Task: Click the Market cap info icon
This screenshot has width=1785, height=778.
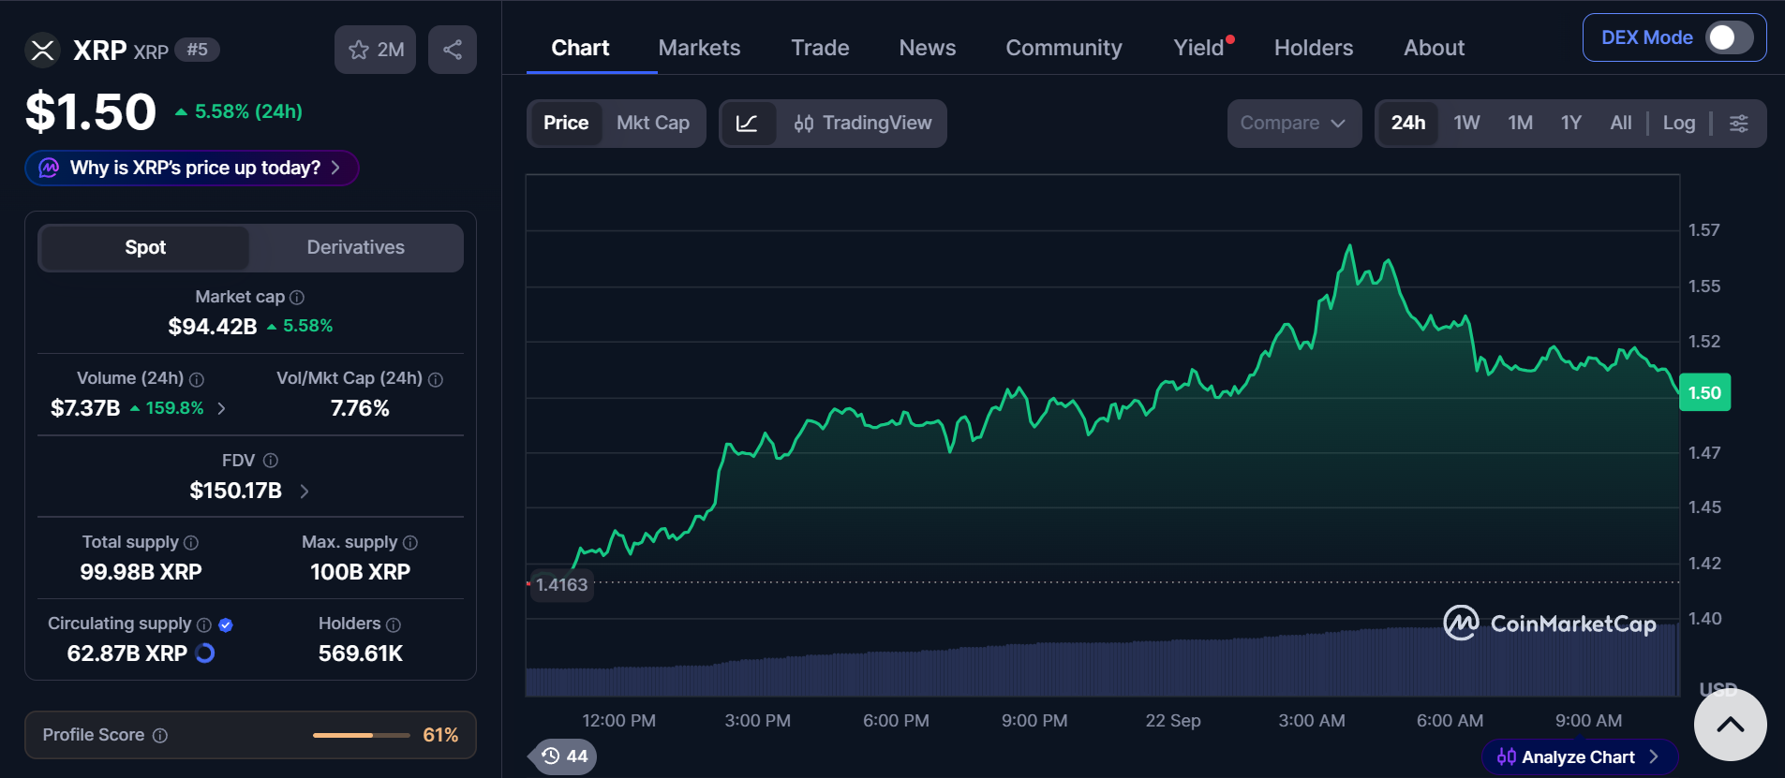Action: pos(297,298)
